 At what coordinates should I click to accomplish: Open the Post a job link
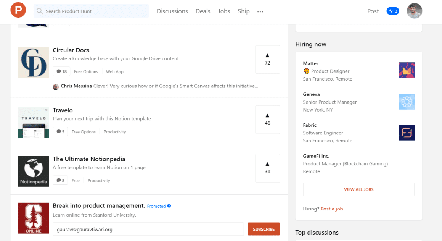tap(331, 209)
